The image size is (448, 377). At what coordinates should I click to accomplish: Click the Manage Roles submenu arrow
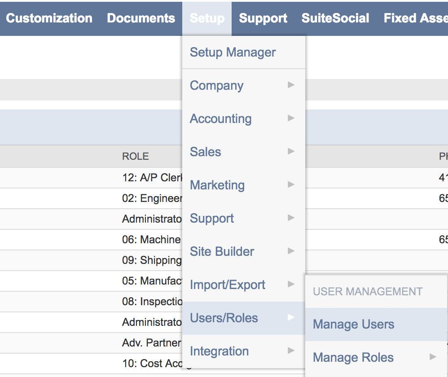click(x=433, y=357)
